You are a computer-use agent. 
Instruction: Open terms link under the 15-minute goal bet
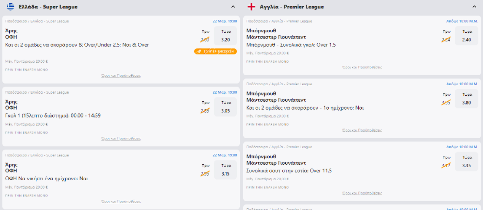click(x=121, y=139)
